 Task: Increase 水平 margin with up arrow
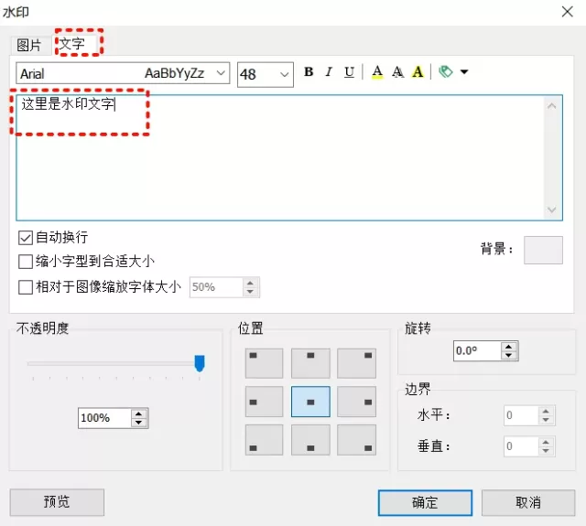546,411
